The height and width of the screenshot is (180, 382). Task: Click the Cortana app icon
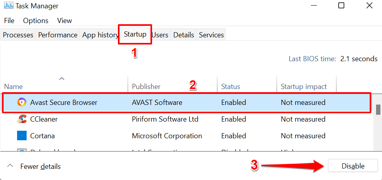(x=21, y=135)
